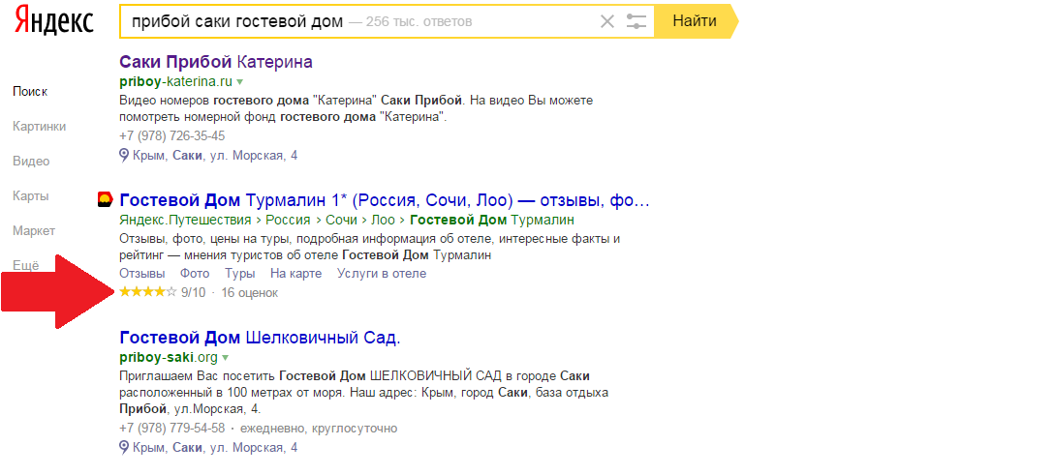Click the Найти search button
1055x475 pixels.
click(x=695, y=21)
